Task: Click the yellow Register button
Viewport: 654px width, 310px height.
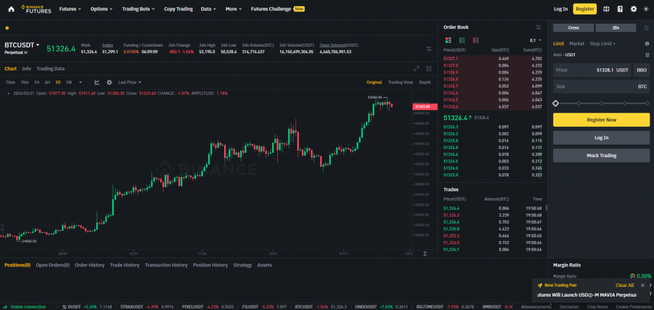Action: tap(585, 9)
